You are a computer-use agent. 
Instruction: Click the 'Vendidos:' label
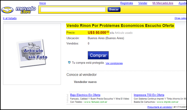coord(73,43)
